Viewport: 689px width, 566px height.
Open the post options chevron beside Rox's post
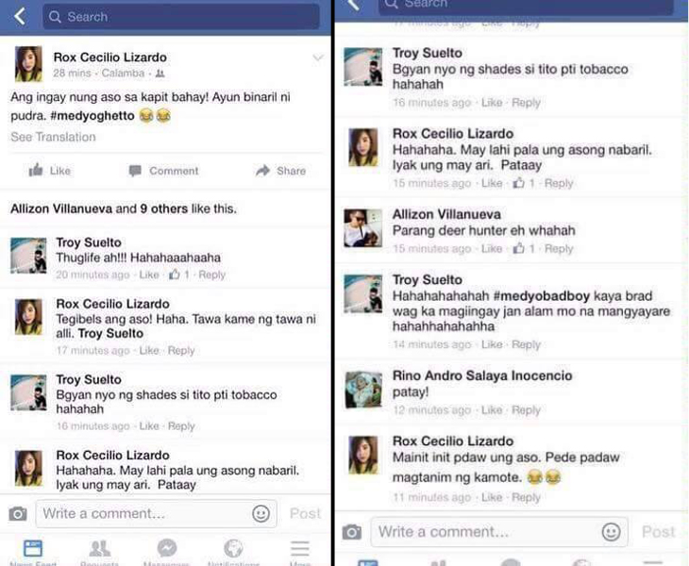pyautogui.click(x=318, y=58)
